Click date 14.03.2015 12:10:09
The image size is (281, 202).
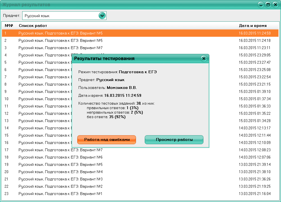click(x=255, y=143)
